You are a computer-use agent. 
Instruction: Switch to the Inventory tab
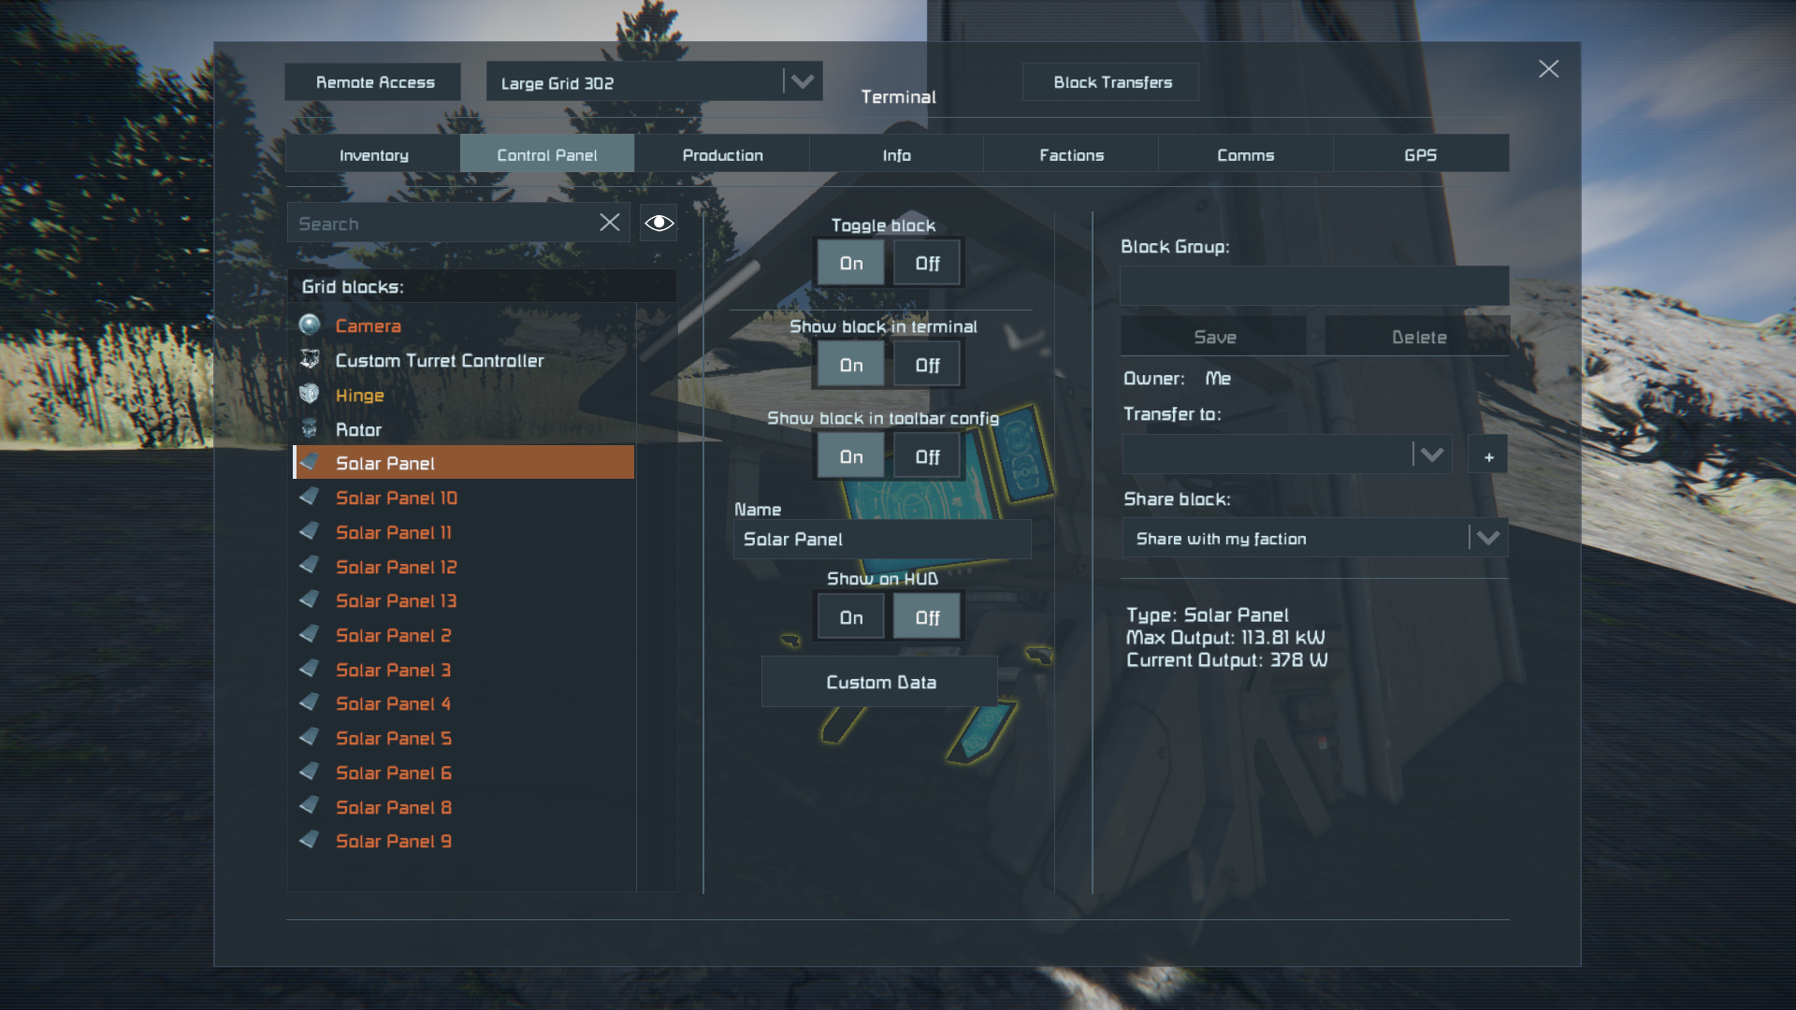click(373, 154)
